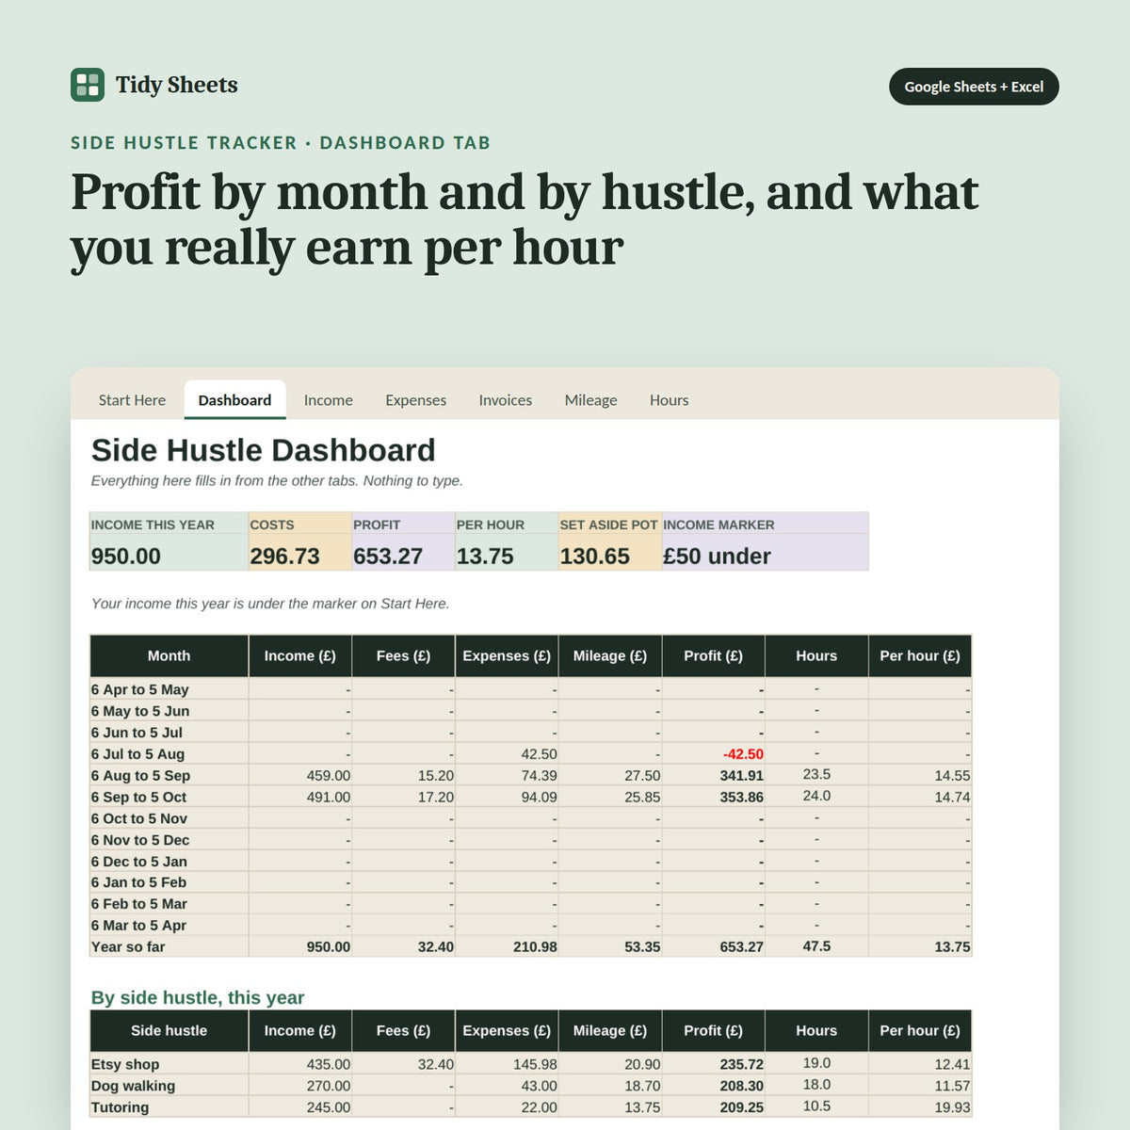Click Per hour (£) header in monthly table

point(920,656)
